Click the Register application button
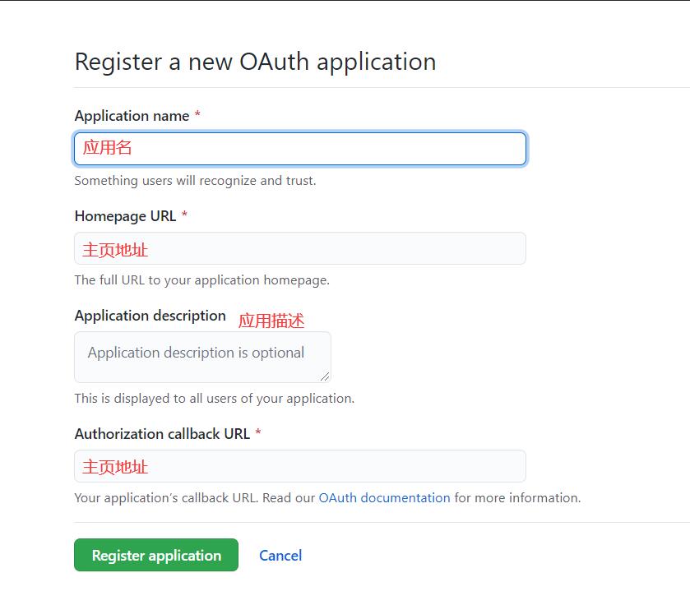Viewport: 690px width, 605px height. point(155,555)
